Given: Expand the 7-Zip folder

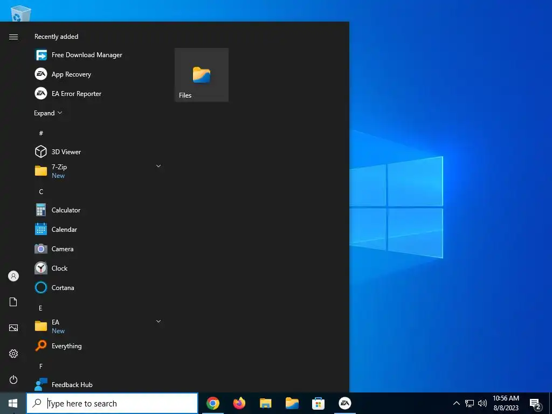Looking at the screenshot, I should pos(98,171).
